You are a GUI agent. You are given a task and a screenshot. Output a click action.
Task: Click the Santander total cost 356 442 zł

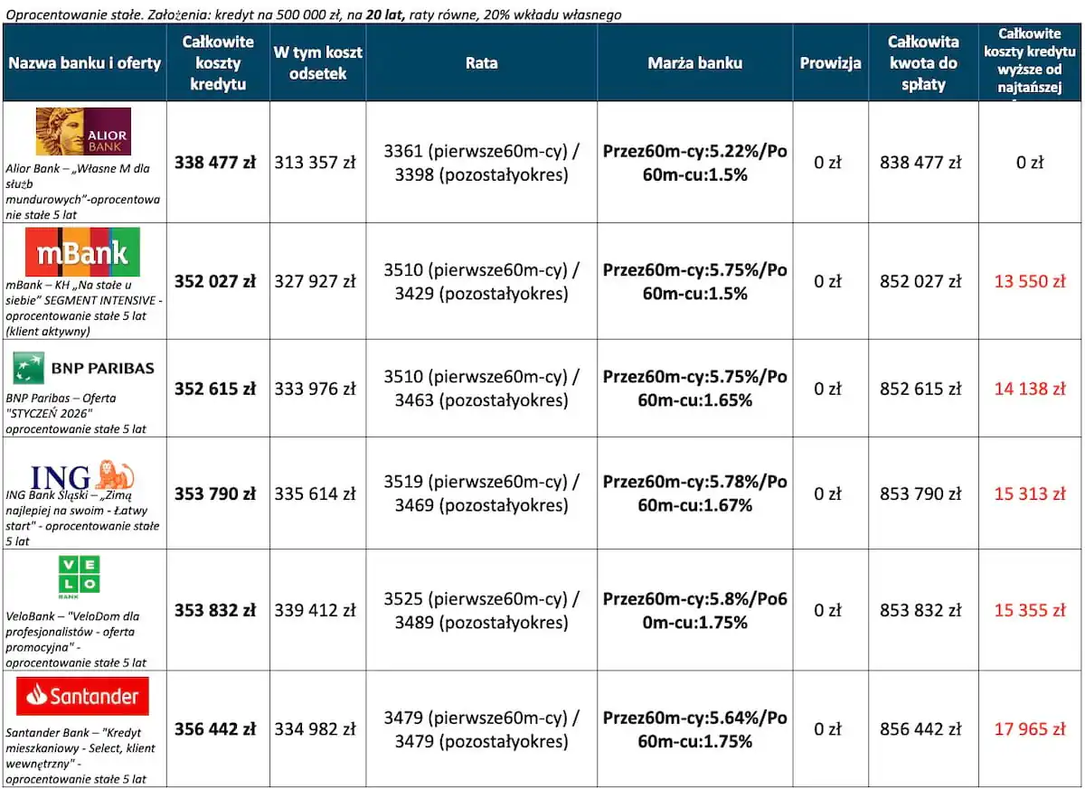point(215,728)
